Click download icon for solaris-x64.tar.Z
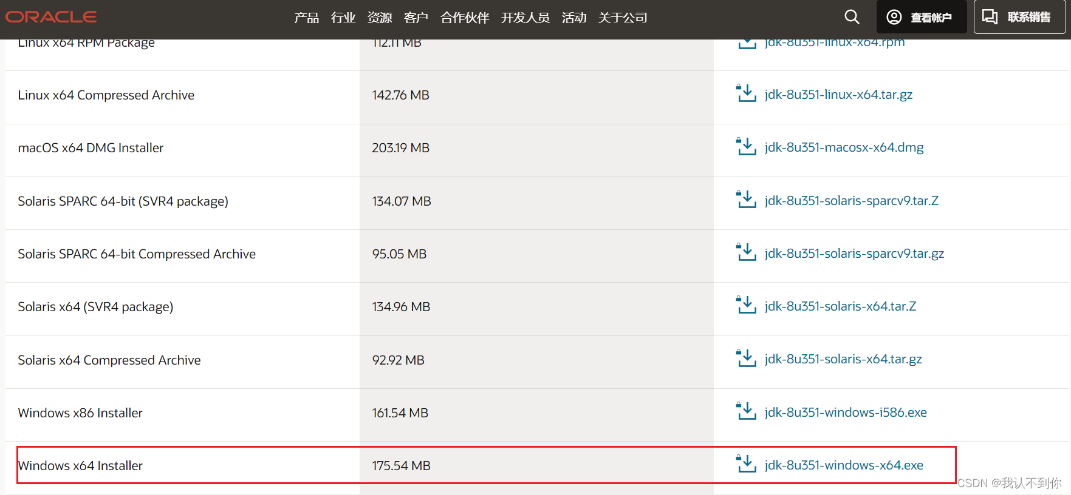 [746, 305]
